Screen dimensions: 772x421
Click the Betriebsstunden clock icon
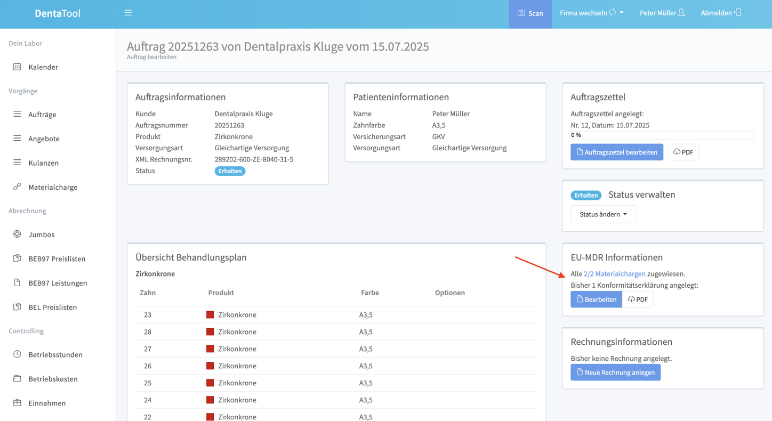(17, 354)
